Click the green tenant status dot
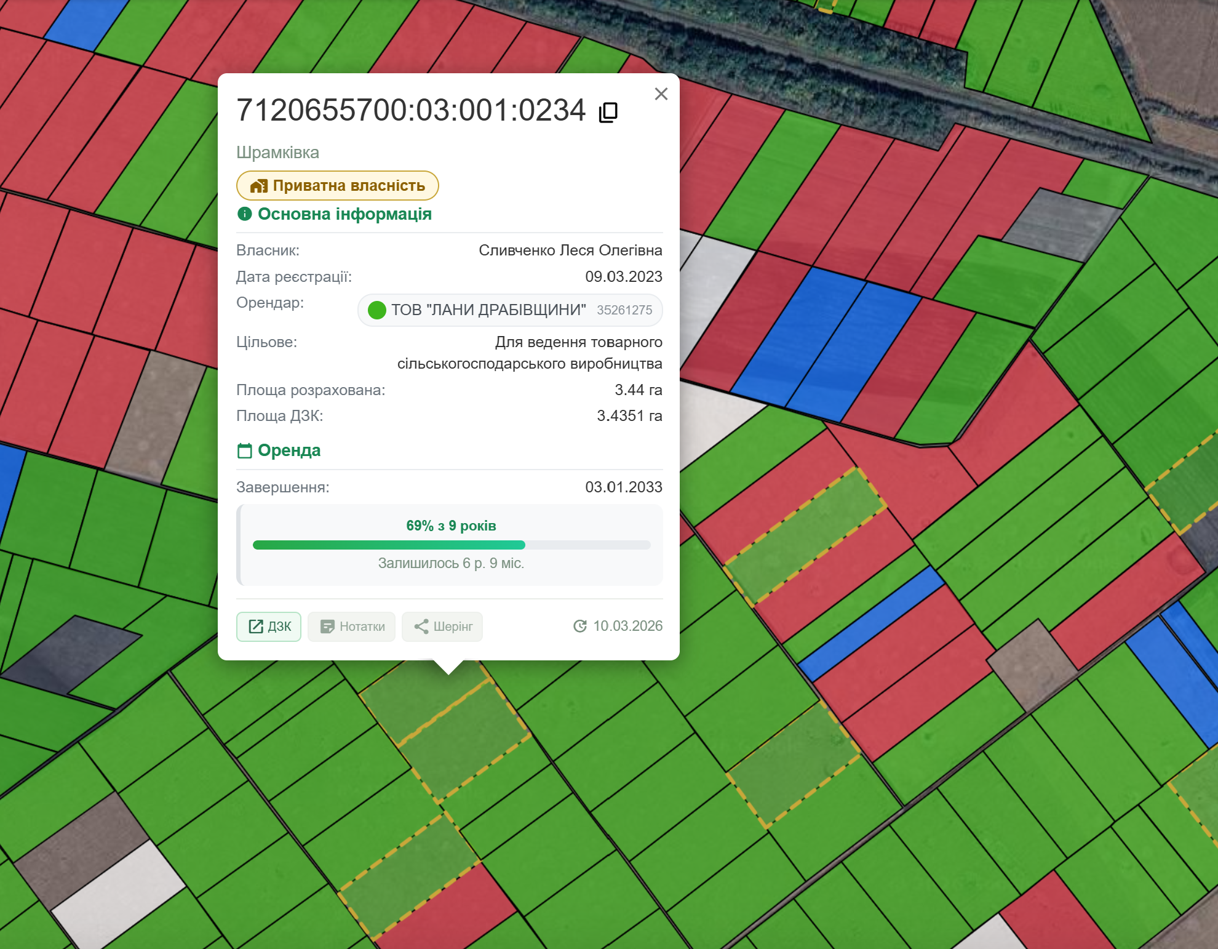This screenshot has height=949, width=1218. [x=376, y=310]
